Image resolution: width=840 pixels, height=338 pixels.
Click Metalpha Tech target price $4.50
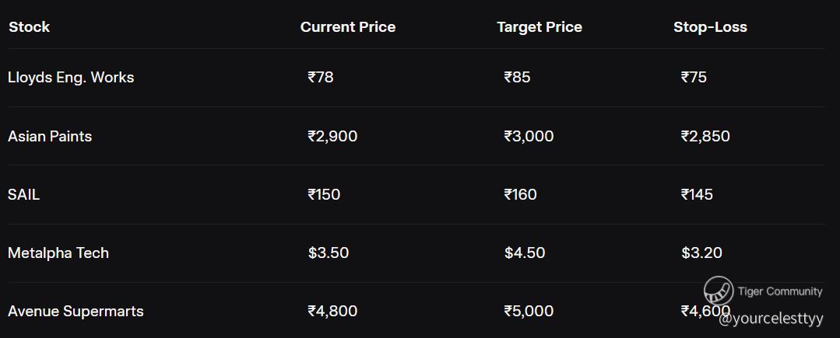(x=525, y=253)
